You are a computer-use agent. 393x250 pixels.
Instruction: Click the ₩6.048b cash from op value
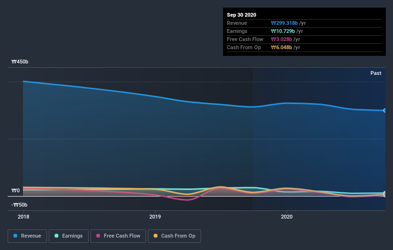(x=281, y=47)
